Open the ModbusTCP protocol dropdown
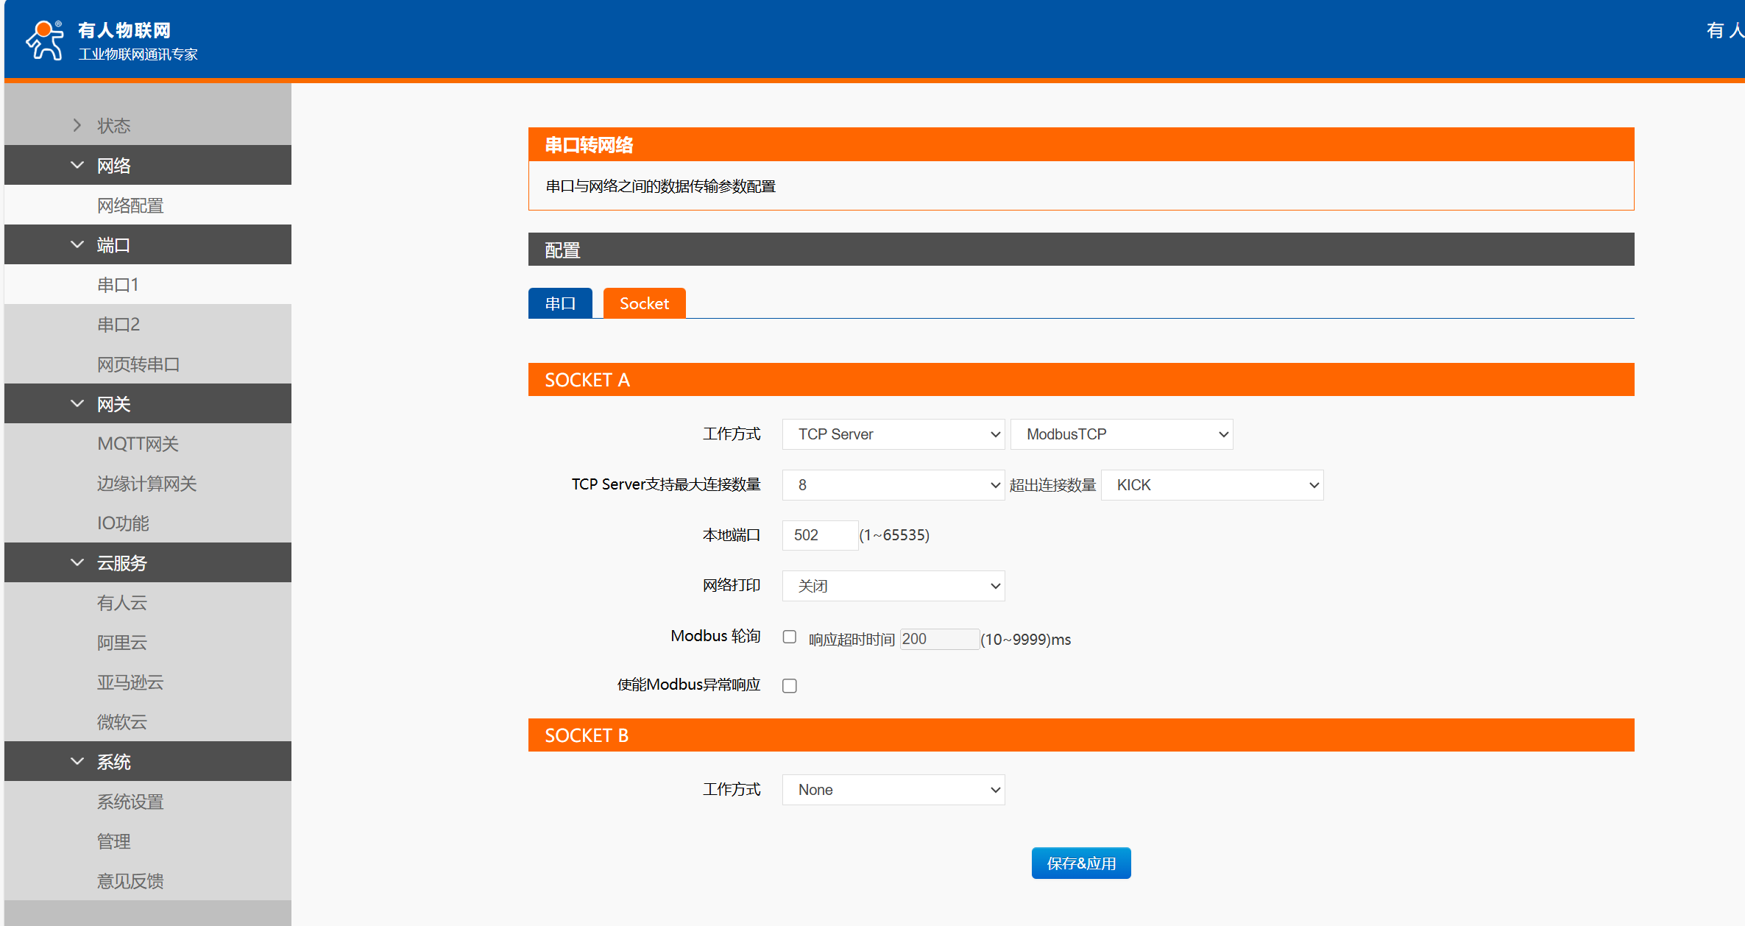The height and width of the screenshot is (926, 1745). pos(1121,434)
